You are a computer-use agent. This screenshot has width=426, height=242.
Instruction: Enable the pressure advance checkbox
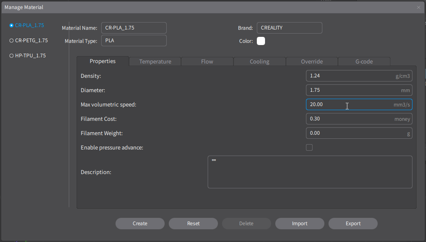click(x=309, y=147)
